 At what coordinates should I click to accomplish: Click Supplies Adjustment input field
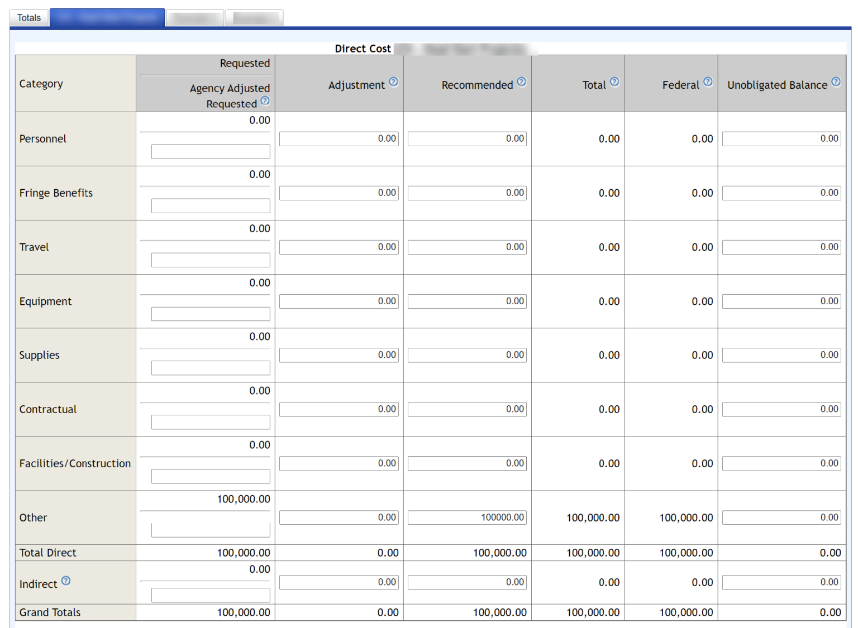point(339,356)
